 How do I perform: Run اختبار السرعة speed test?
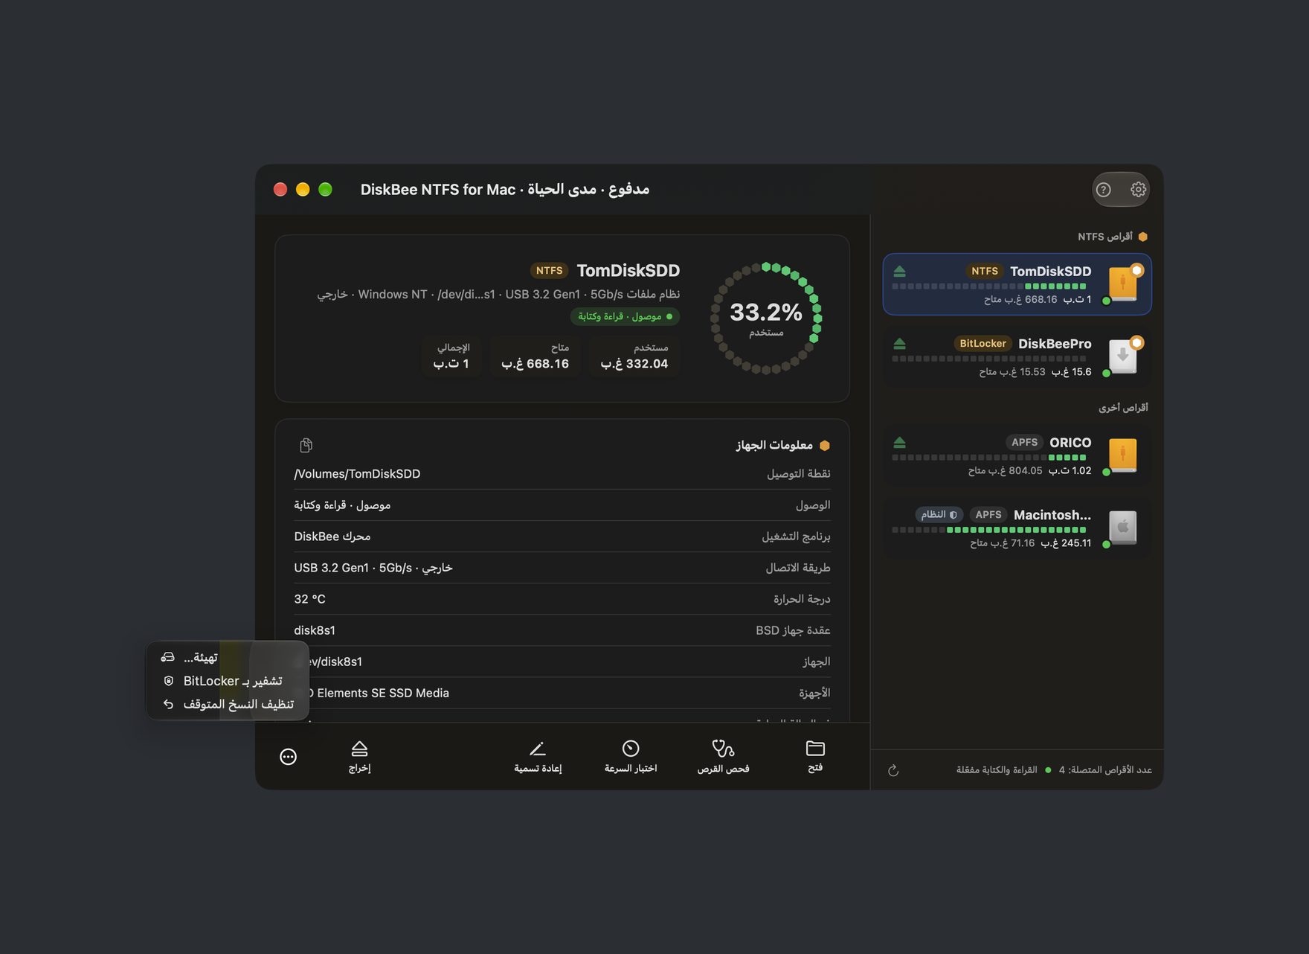631,757
